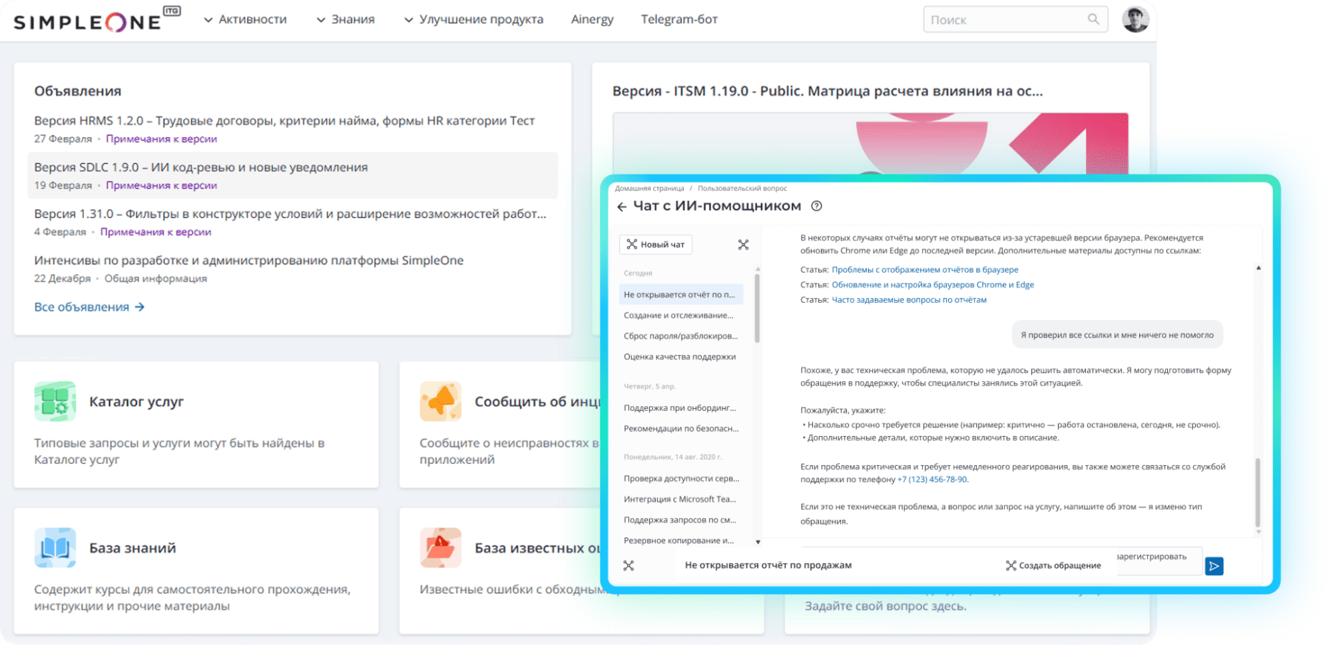The height and width of the screenshot is (645, 1331).
Task: Open the Версия SDLC 1.9.0 announcement
Action: coord(200,167)
